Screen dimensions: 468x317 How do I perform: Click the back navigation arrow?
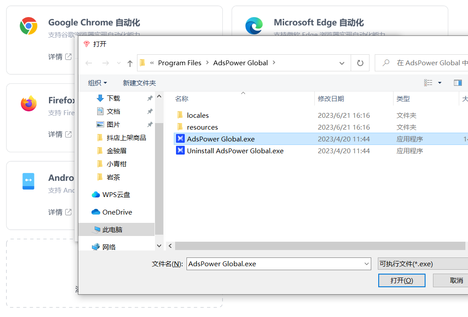(89, 63)
